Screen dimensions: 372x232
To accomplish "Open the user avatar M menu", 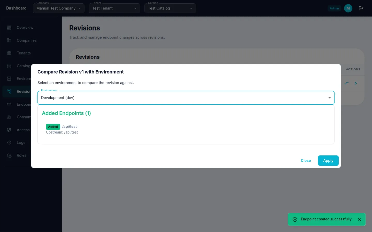I will pyautogui.click(x=348, y=8).
